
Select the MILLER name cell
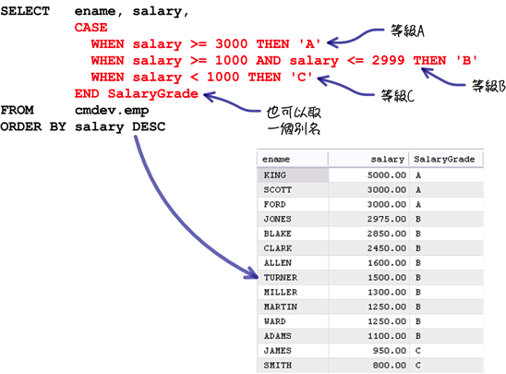[293, 292]
